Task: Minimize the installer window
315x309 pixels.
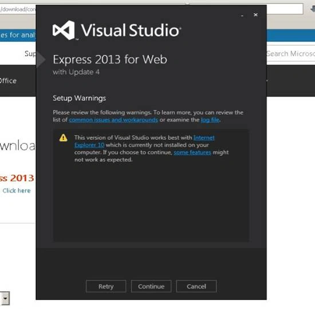Action: [x=242, y=15]
